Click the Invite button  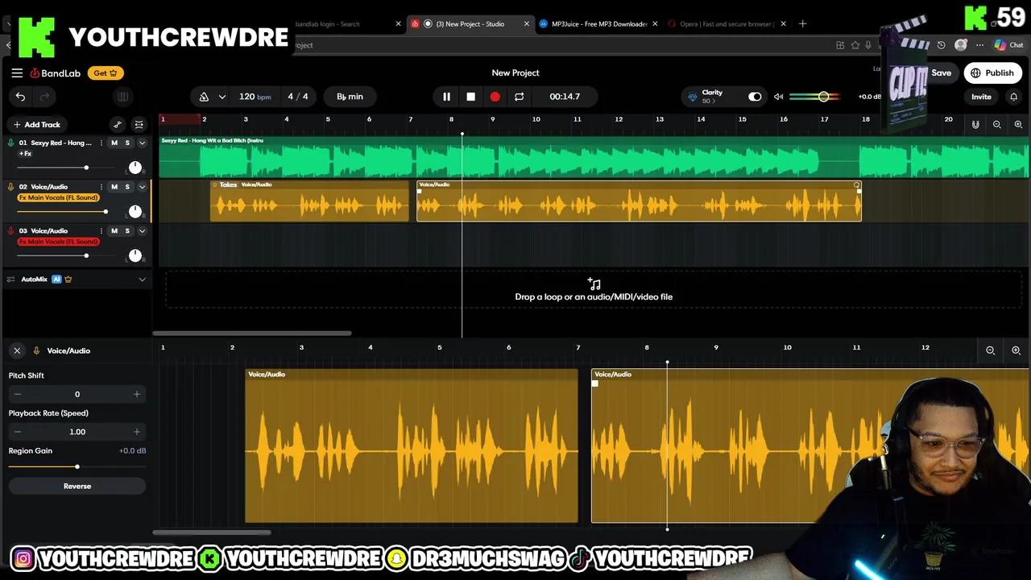(981, 97)
